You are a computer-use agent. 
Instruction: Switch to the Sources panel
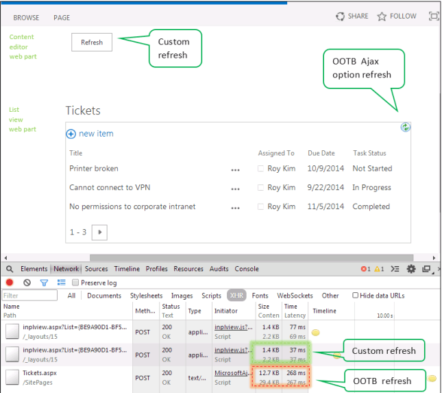(x=97, y=269)
